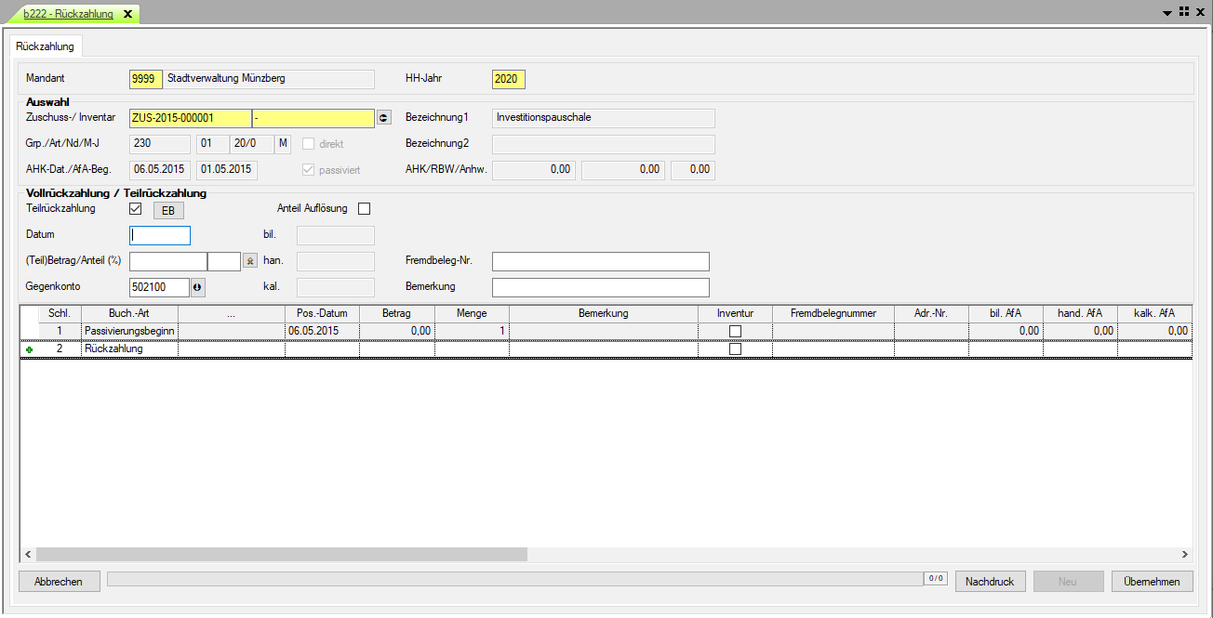Click the tile-windows grid icon
The height and width of the screenshot is (618, 1213).
coord(1184,12)
